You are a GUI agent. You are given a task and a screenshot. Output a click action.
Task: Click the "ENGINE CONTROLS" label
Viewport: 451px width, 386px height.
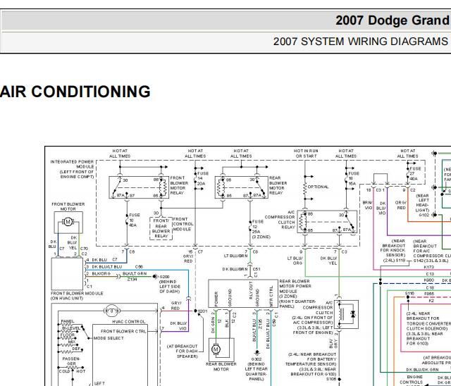pyautogui.click(x=411, y=380)
